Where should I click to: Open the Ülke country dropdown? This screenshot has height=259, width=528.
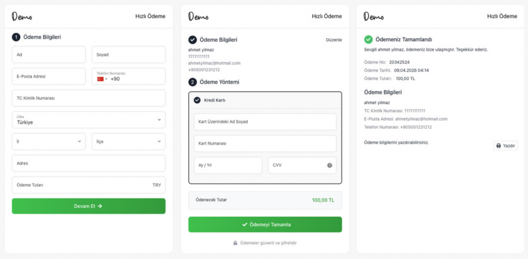tap(89, 120)
